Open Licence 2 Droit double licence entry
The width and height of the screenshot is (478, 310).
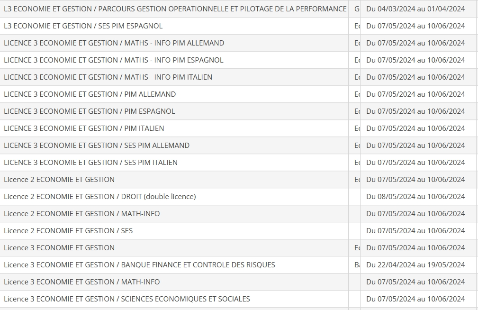[x=238, y=197]
